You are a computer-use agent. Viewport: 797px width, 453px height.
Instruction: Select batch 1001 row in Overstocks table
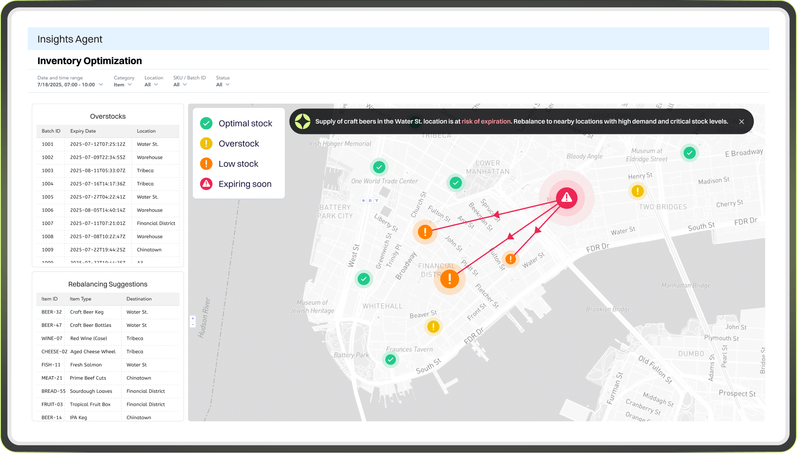coord(108,144)
